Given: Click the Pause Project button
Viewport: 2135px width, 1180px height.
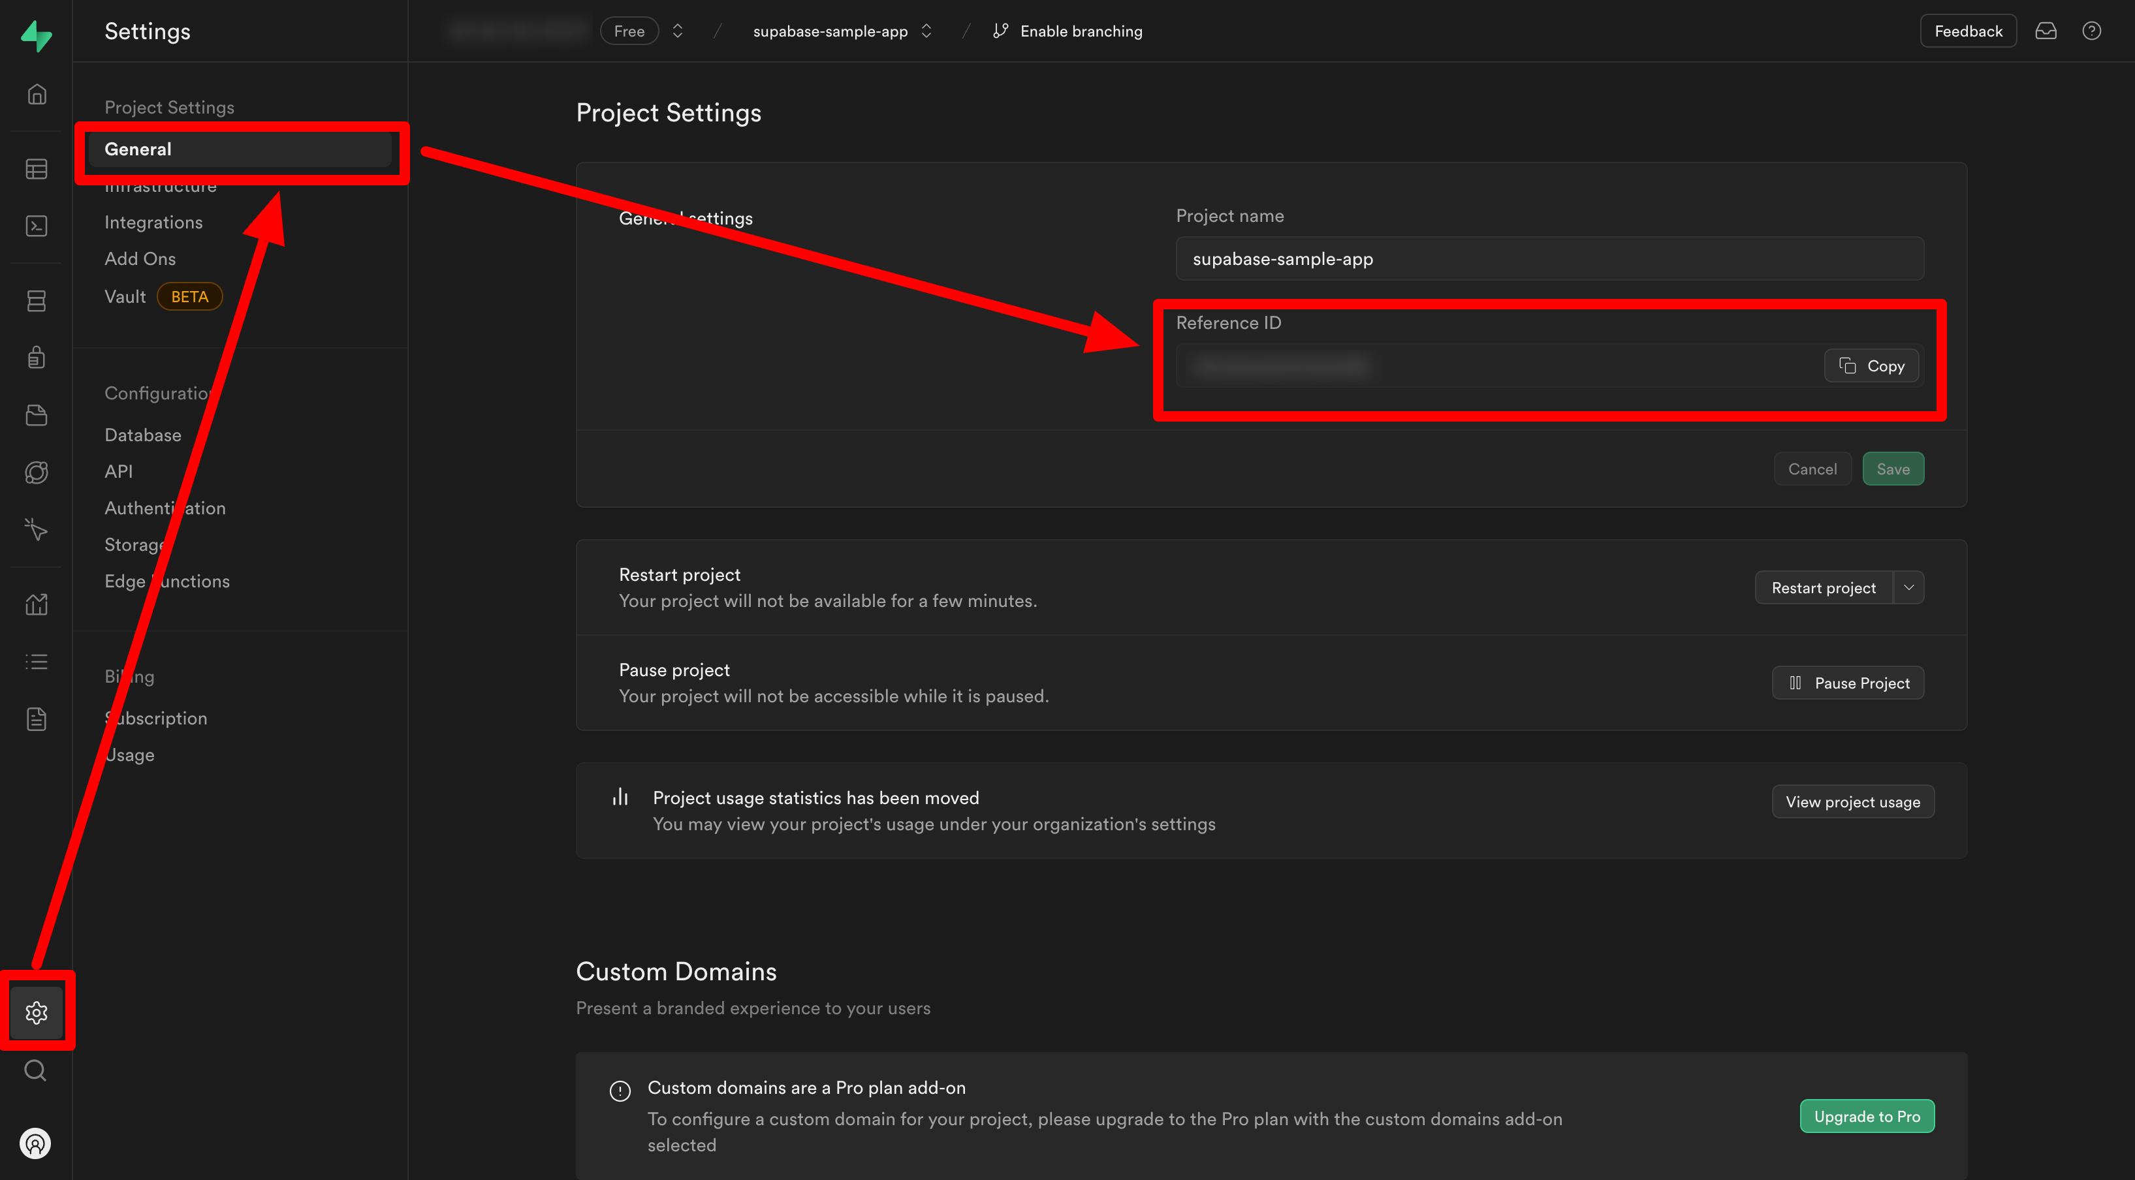Looking at the screenshot, I should tap(1848, 683).
